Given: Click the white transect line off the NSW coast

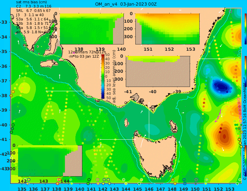Looking at the screenshot, I should (x=217, y=59).
